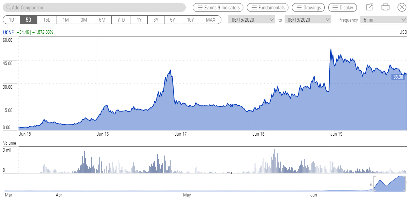Click the UONE ticker label
This screenshot has width=411, height=201.
(8, 32)
